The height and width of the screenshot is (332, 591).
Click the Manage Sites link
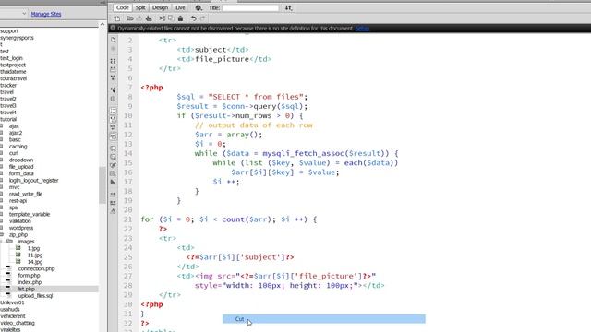click(x=46, y=14)
